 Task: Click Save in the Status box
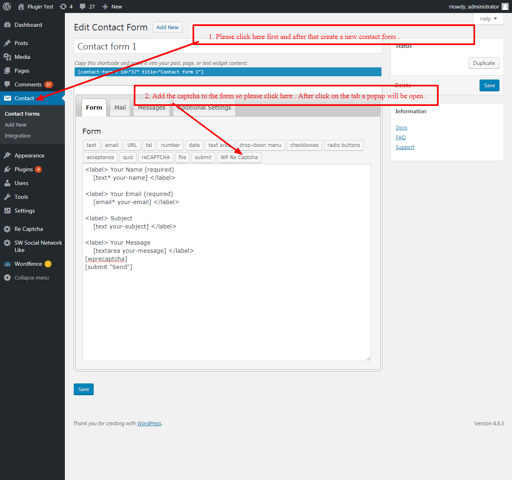coord(489,85)
